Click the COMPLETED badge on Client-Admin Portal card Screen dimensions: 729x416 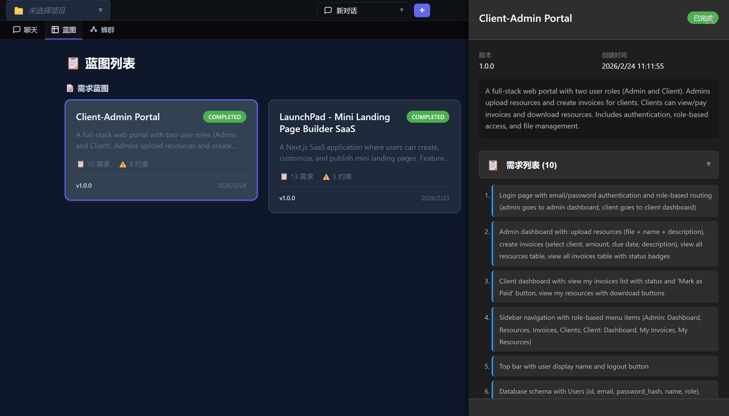(x=225, y=117)
